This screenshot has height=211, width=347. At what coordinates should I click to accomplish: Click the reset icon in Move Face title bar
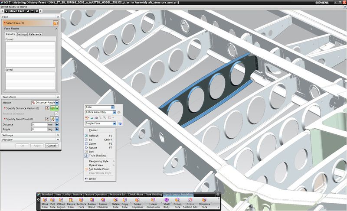tap(28, 11)
